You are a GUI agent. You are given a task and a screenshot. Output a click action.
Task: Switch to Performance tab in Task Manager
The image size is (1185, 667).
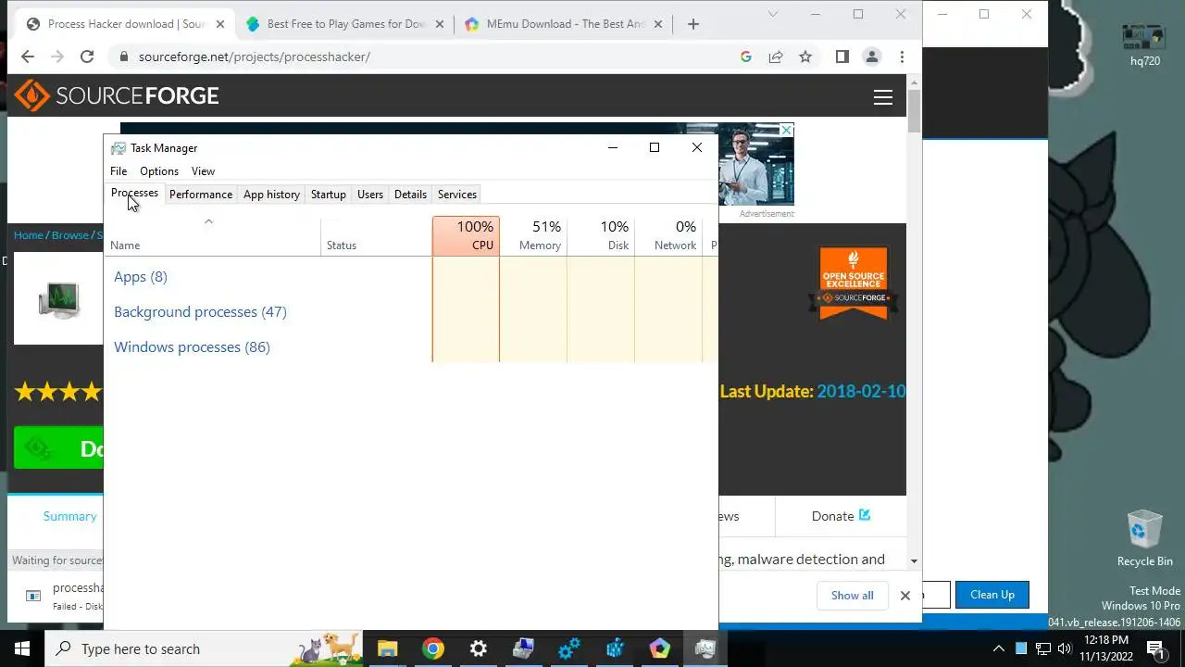[200, 195]
